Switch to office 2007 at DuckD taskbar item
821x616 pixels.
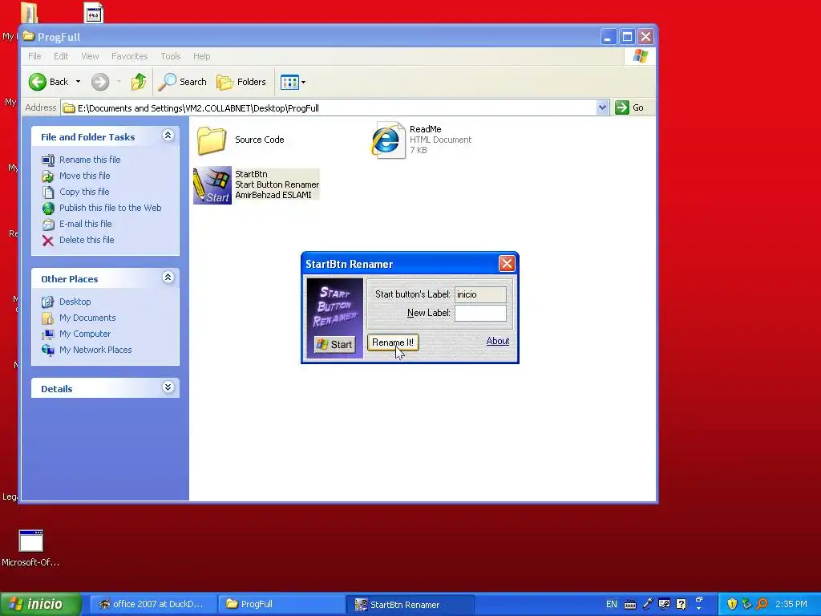[x=152, y=604]
